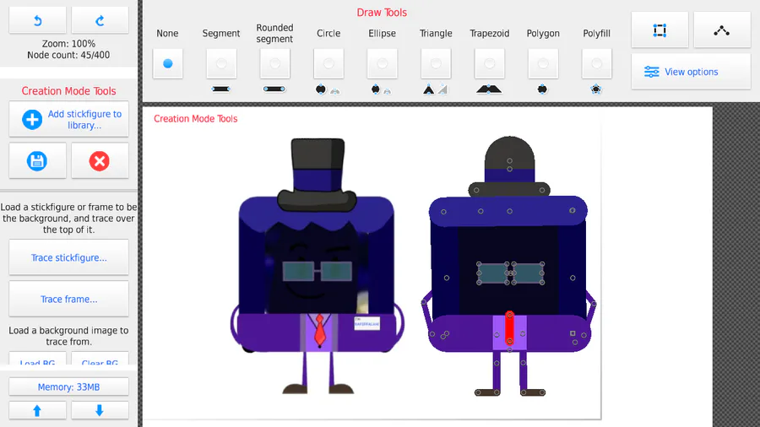Click the red tie segment on stickfigure
The image size is (760, 427).
click(x=509, y=328)
